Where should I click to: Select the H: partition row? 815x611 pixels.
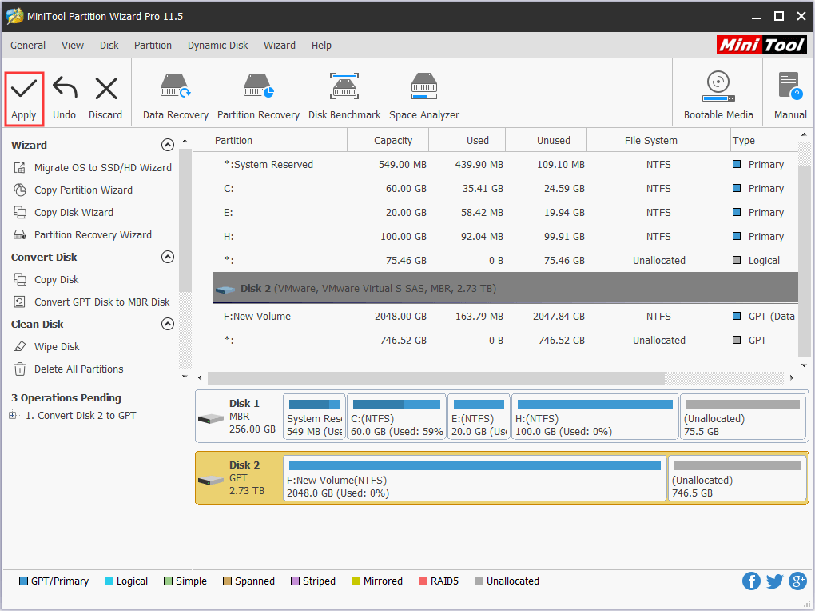505,236
